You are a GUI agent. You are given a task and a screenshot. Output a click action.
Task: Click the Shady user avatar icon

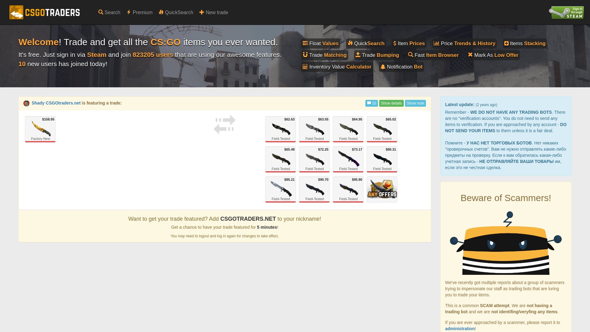26,103
